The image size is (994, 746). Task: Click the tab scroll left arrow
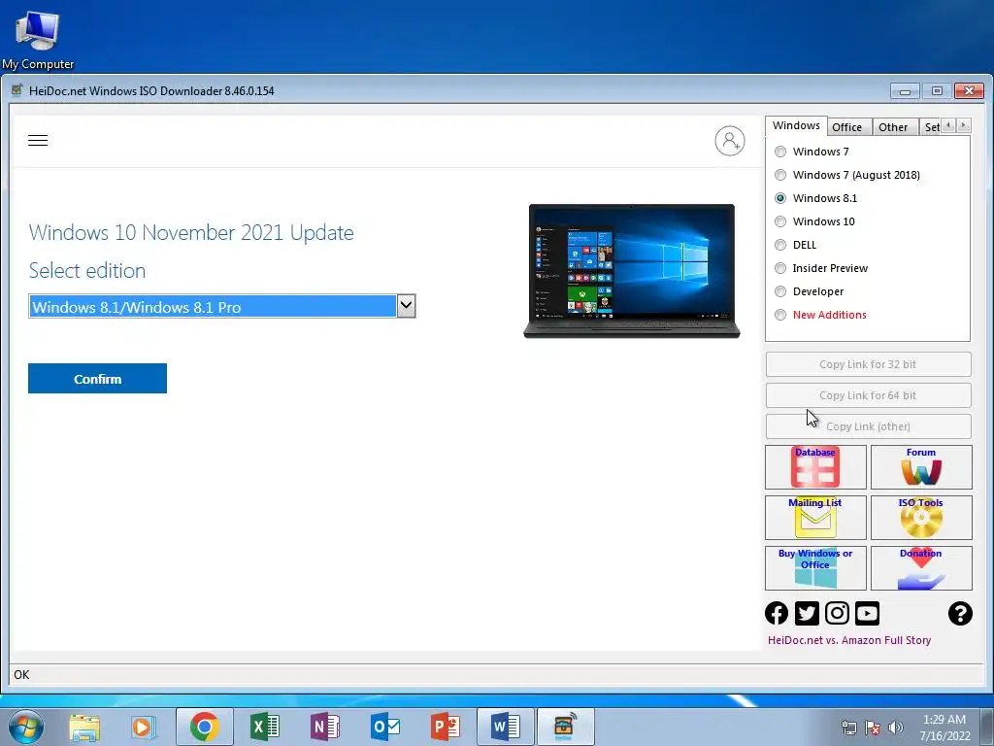coord(948,125)
